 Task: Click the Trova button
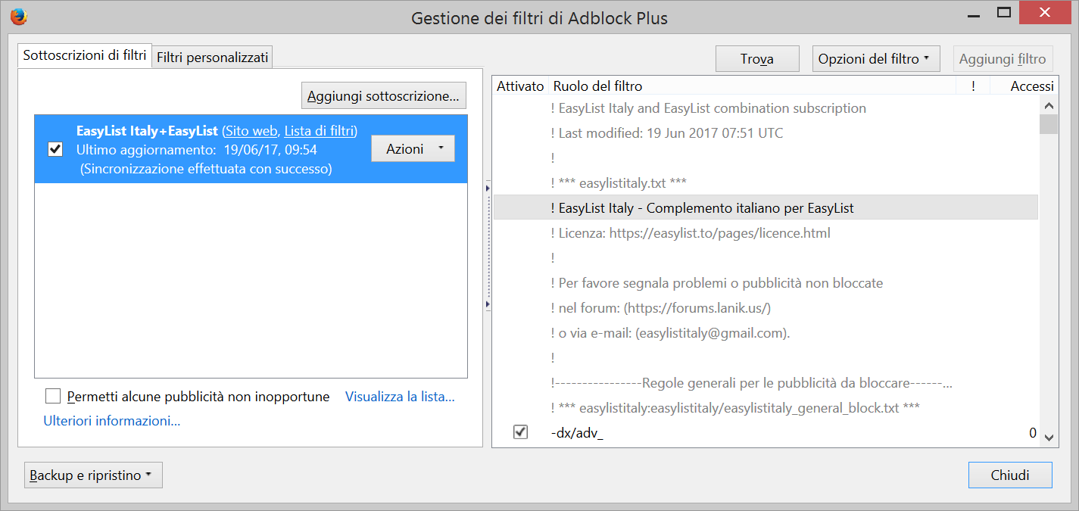(757, 58)
